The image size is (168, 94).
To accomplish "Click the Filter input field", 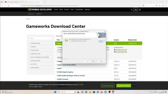I will [x=41, y=38].
